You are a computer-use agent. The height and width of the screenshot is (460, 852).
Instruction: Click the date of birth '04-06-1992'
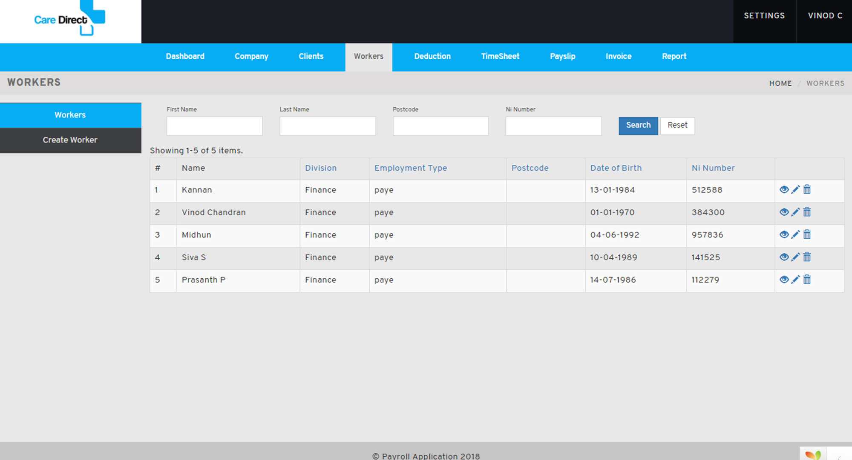(615, 235)
